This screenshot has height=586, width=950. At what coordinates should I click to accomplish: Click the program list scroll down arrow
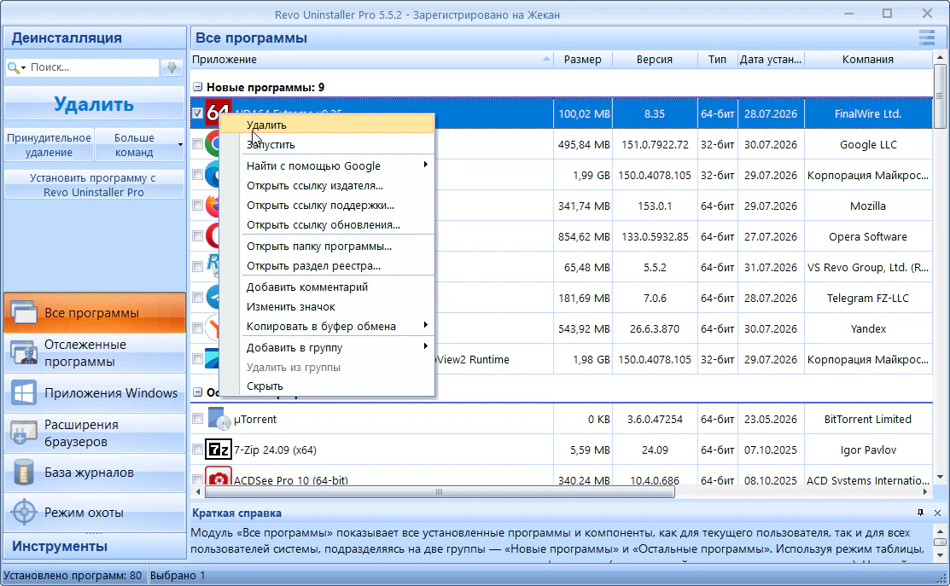(x=939, y=477)
